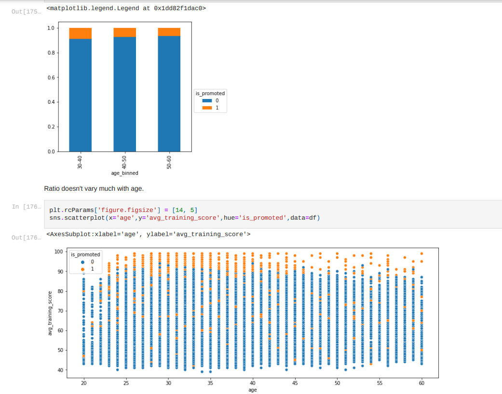The image size is (502, 394).
Task: Click the age x-axis label under scatter plot
Action: click(252, 390)
